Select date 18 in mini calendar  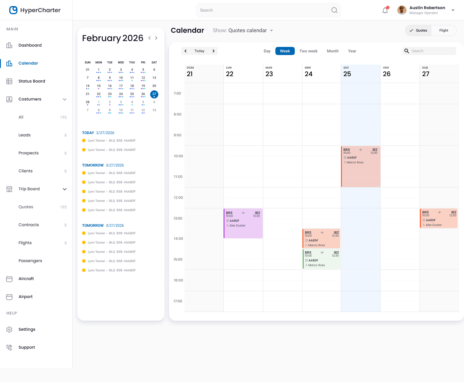click(132, 86)
